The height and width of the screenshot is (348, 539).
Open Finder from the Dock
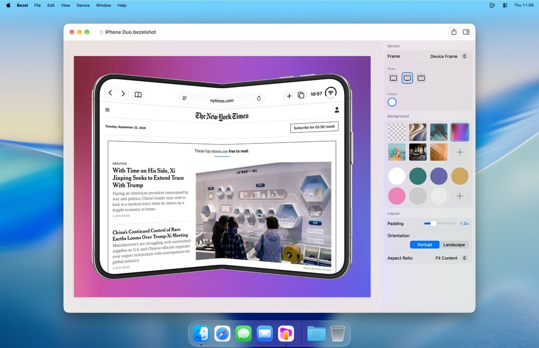201,334
